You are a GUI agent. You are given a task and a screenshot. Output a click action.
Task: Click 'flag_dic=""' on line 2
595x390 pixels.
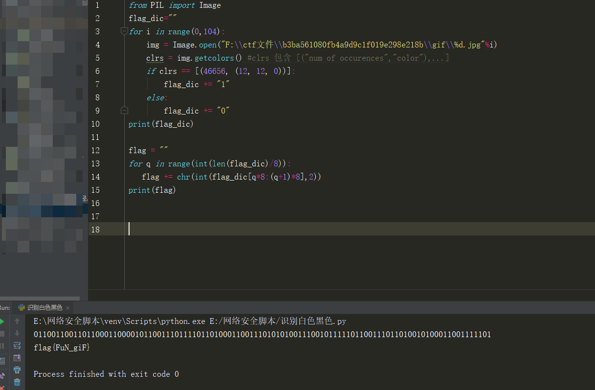coord(152,19)
